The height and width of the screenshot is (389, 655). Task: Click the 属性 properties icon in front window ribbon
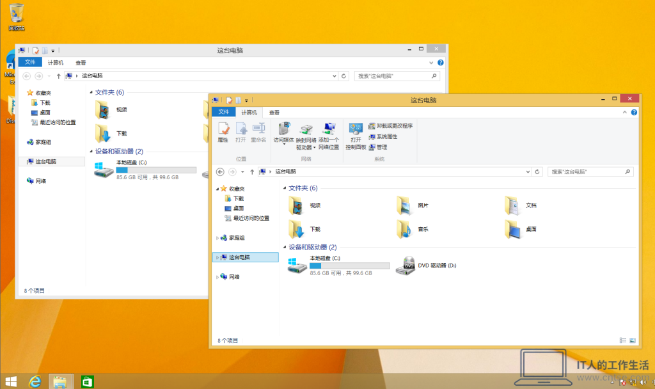tap(223, 132)
